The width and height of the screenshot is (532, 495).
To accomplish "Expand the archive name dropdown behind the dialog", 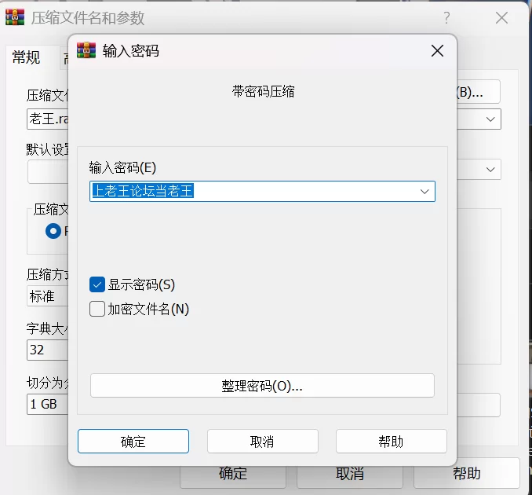I will [x=490, y=119].
